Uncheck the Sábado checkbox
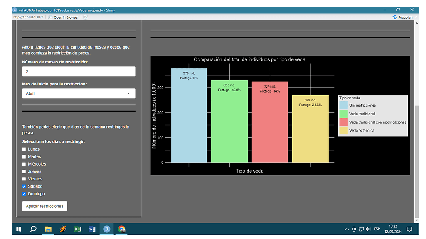Screen dimensions: 426x239 click(x=24, y=186)
